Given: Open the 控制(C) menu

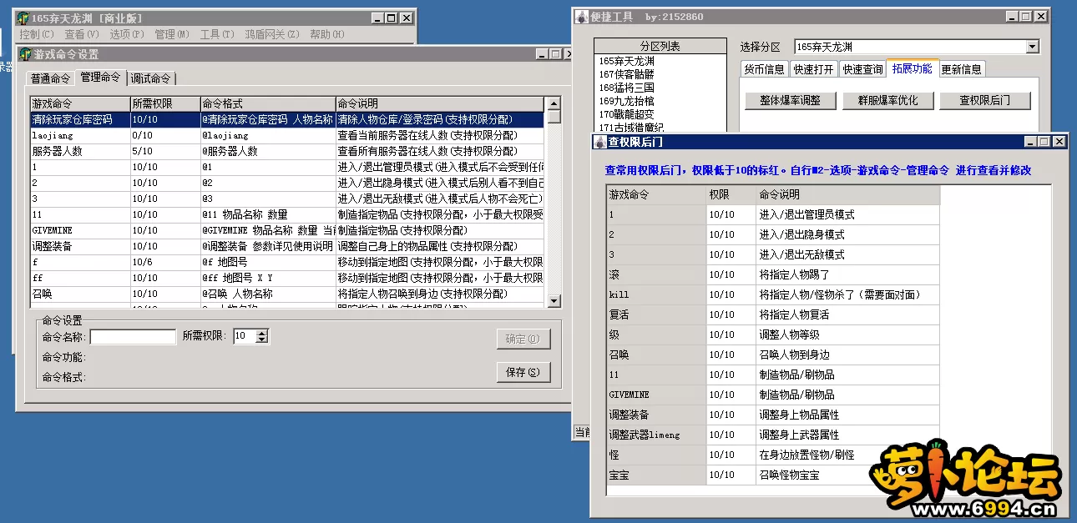Looking at the screenshot, I should [36, 34].
